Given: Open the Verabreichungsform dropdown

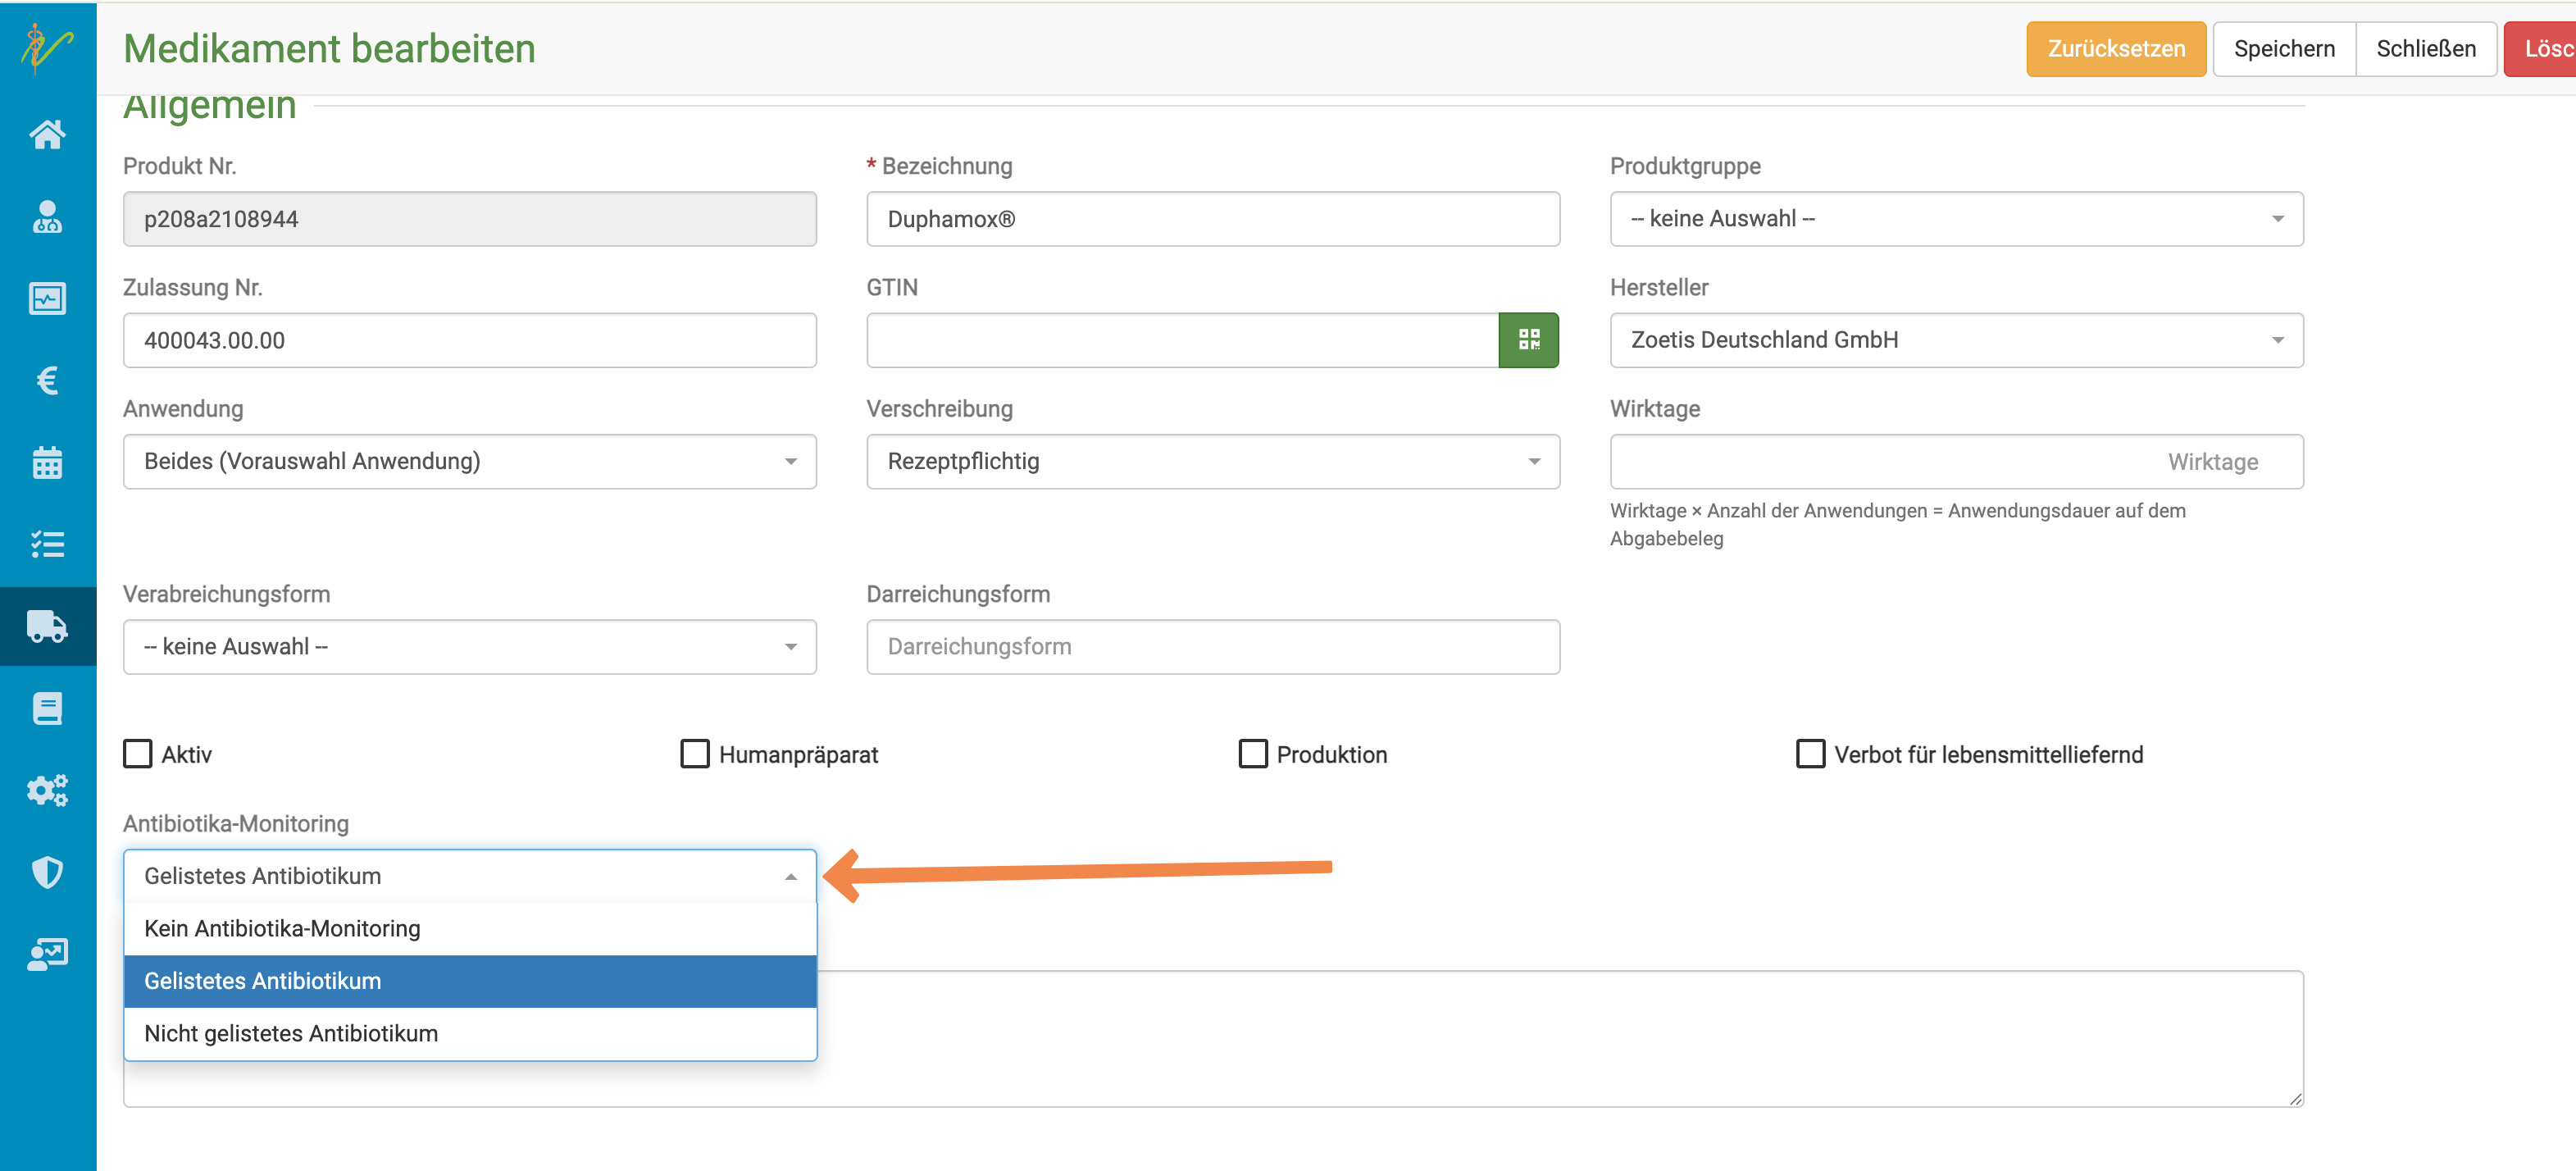Looking at the screenshot, I should pyautogui.click(x=469, y=647).
